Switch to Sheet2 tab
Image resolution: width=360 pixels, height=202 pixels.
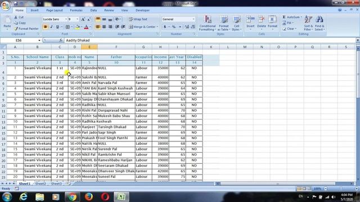pos(40,183)
